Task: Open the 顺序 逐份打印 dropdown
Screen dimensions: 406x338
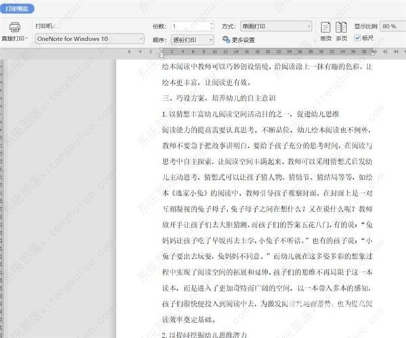Action: point(192,40)
